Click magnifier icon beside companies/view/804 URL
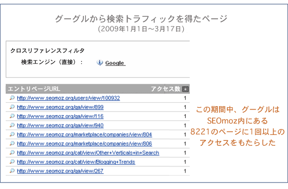Viewport: 288px width, 189px height. click(x=12, y=134)
